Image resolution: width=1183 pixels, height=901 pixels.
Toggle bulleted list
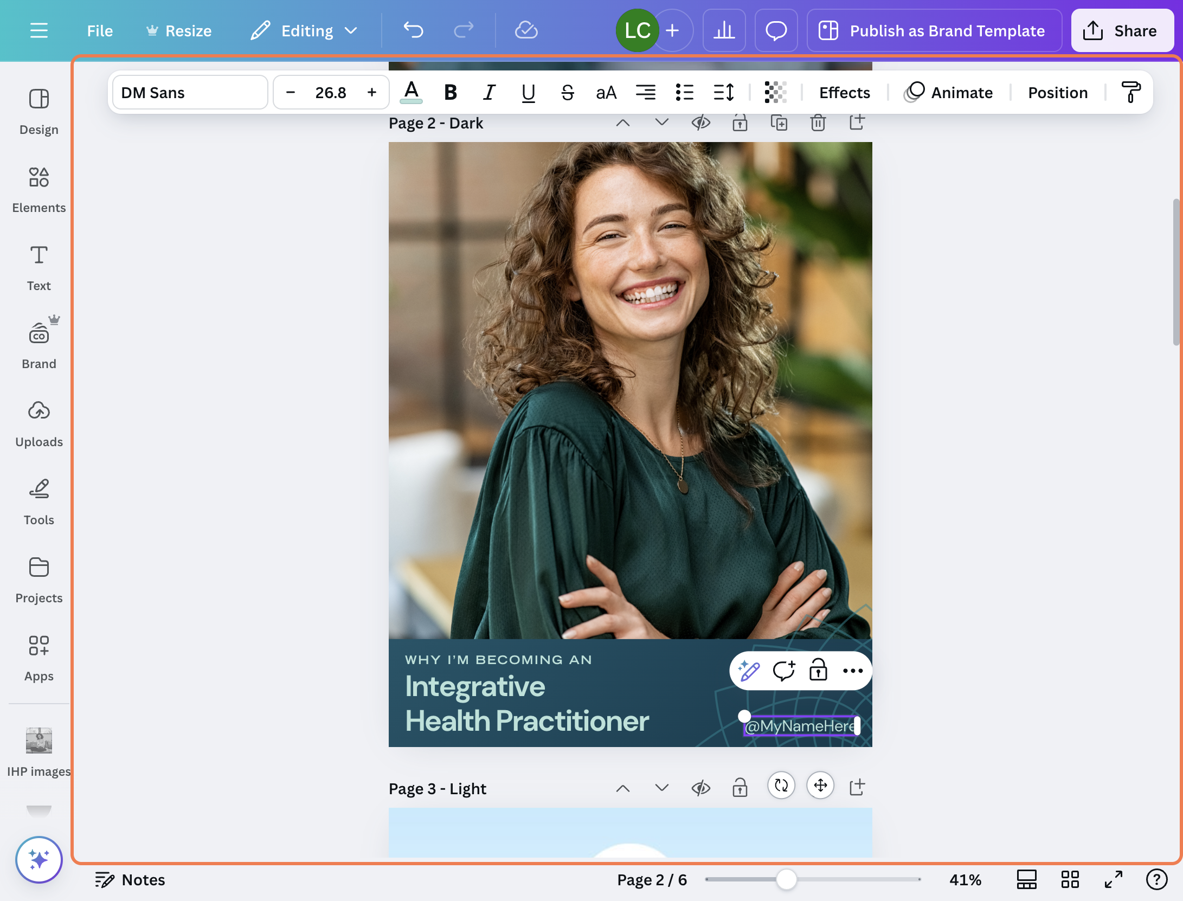[x=685, y=93]
